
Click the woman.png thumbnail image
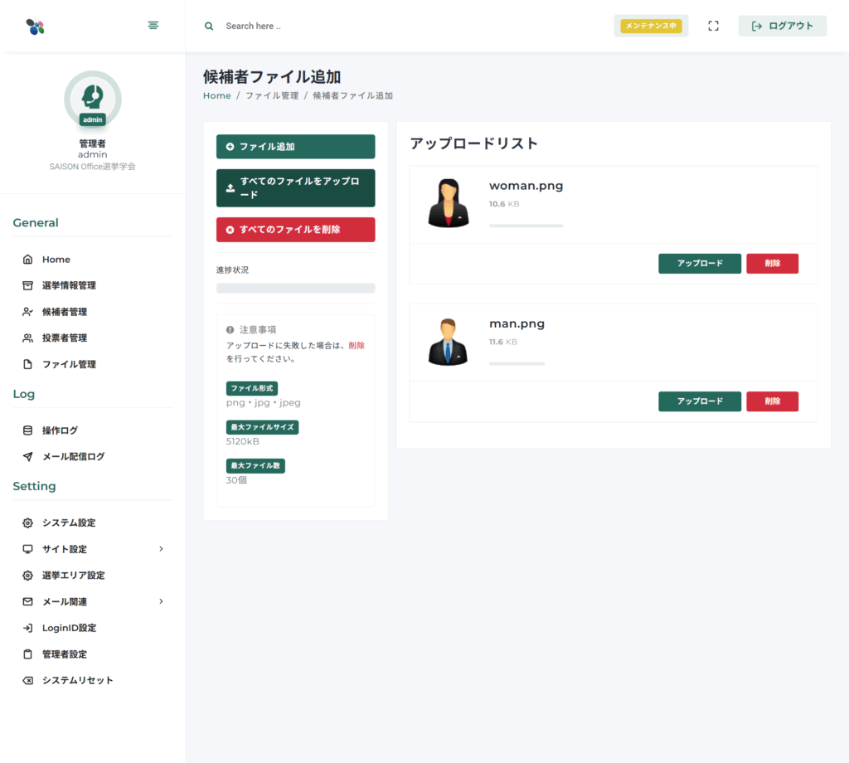[x=449, y=203]
